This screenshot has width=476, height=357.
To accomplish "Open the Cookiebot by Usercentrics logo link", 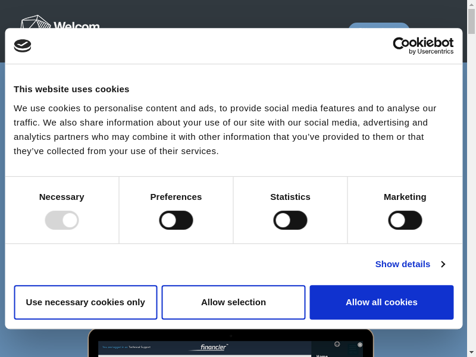I will pyautogui.click(x=423, y=46).
